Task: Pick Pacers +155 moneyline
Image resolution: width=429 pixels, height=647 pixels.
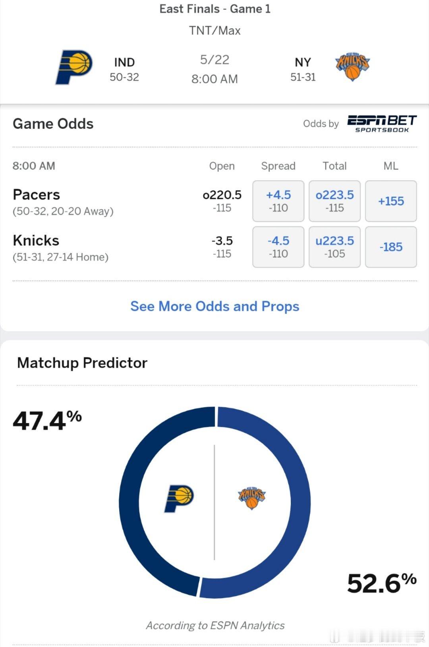Action: point(391,201)
